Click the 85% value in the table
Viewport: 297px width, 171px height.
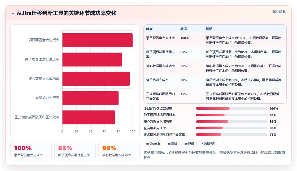point(184,52)
